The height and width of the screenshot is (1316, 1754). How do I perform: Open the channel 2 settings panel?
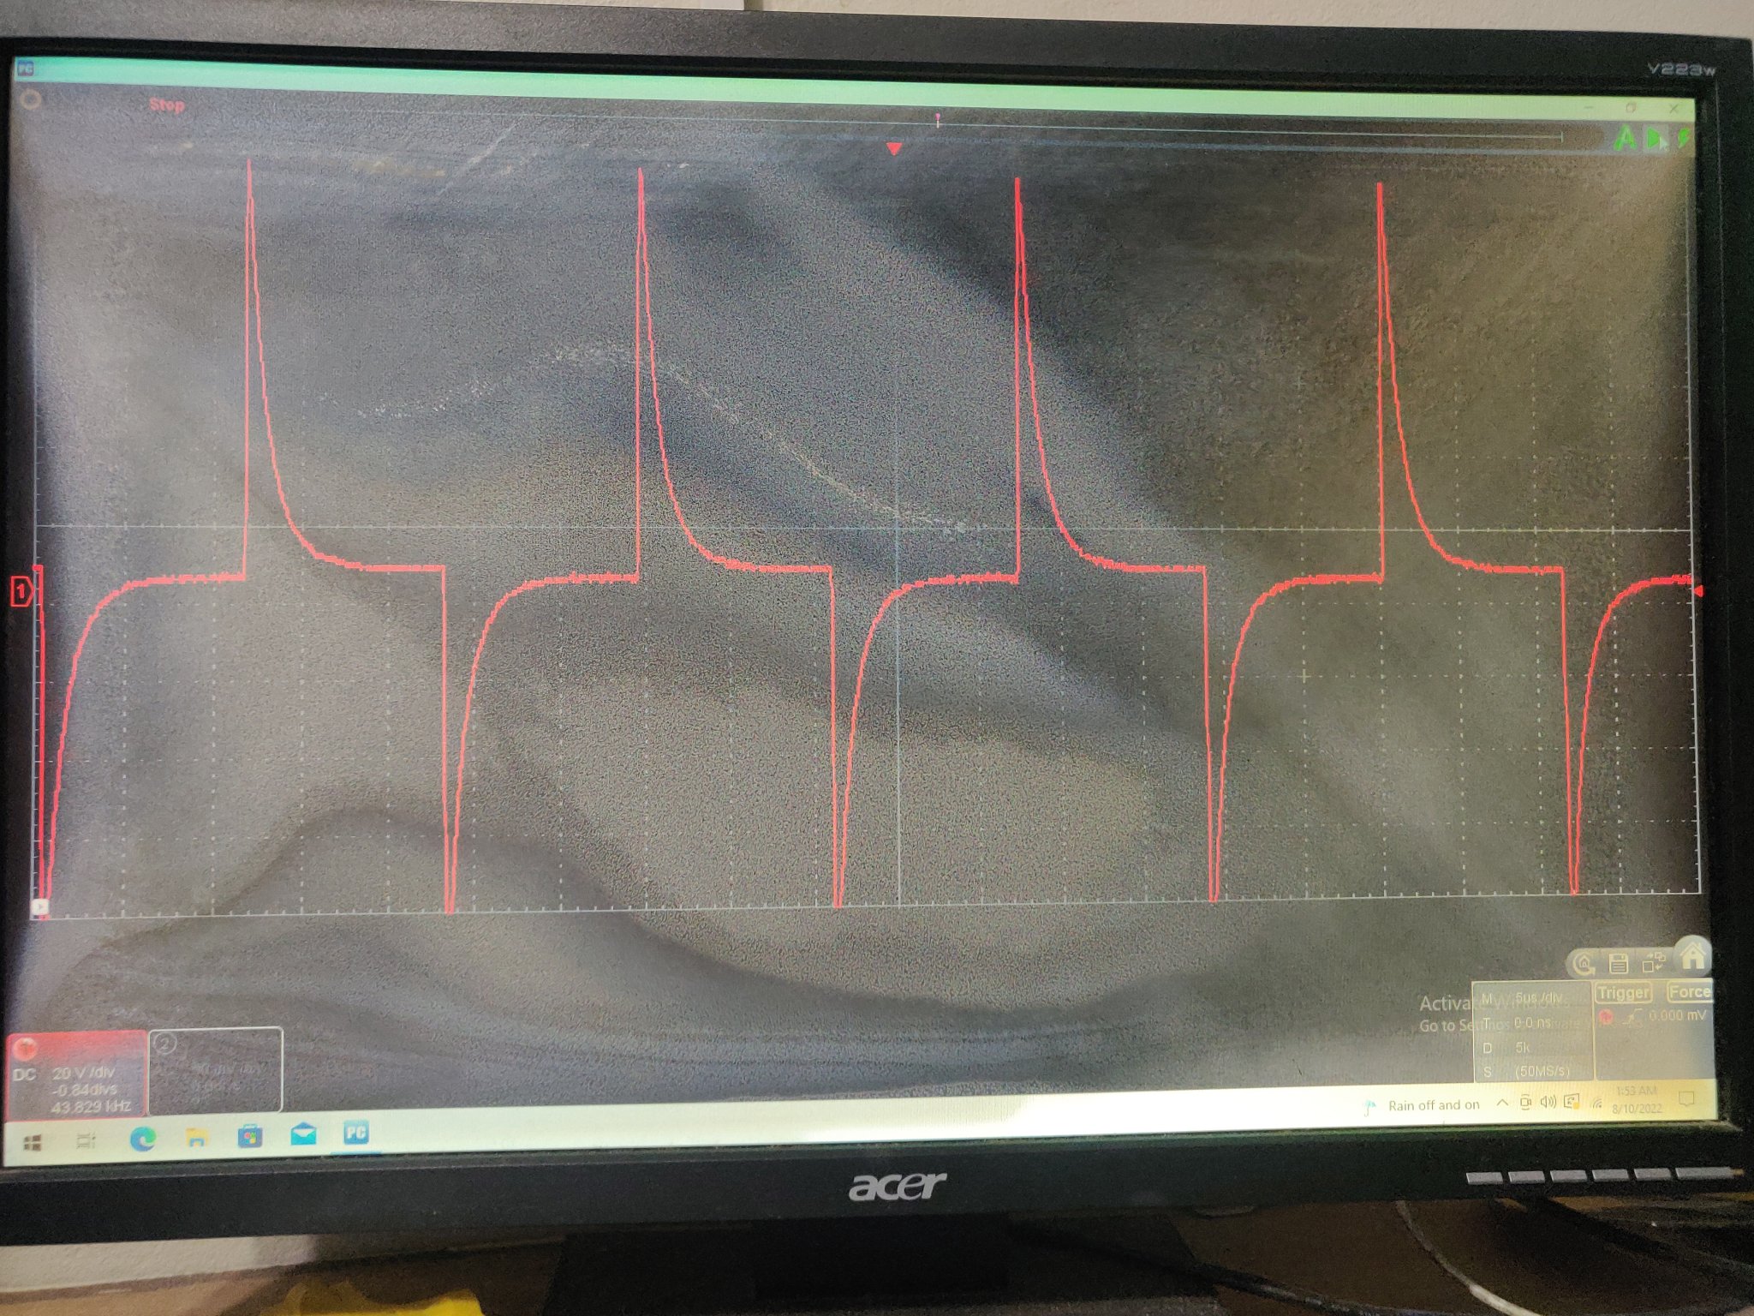216,1069
